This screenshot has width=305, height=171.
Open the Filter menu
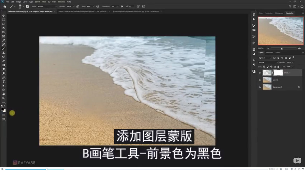point(44,2)
